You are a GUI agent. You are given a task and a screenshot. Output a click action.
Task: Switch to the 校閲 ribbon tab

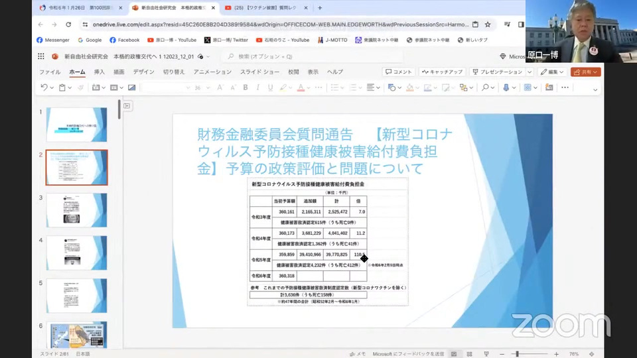click(293, 72)
